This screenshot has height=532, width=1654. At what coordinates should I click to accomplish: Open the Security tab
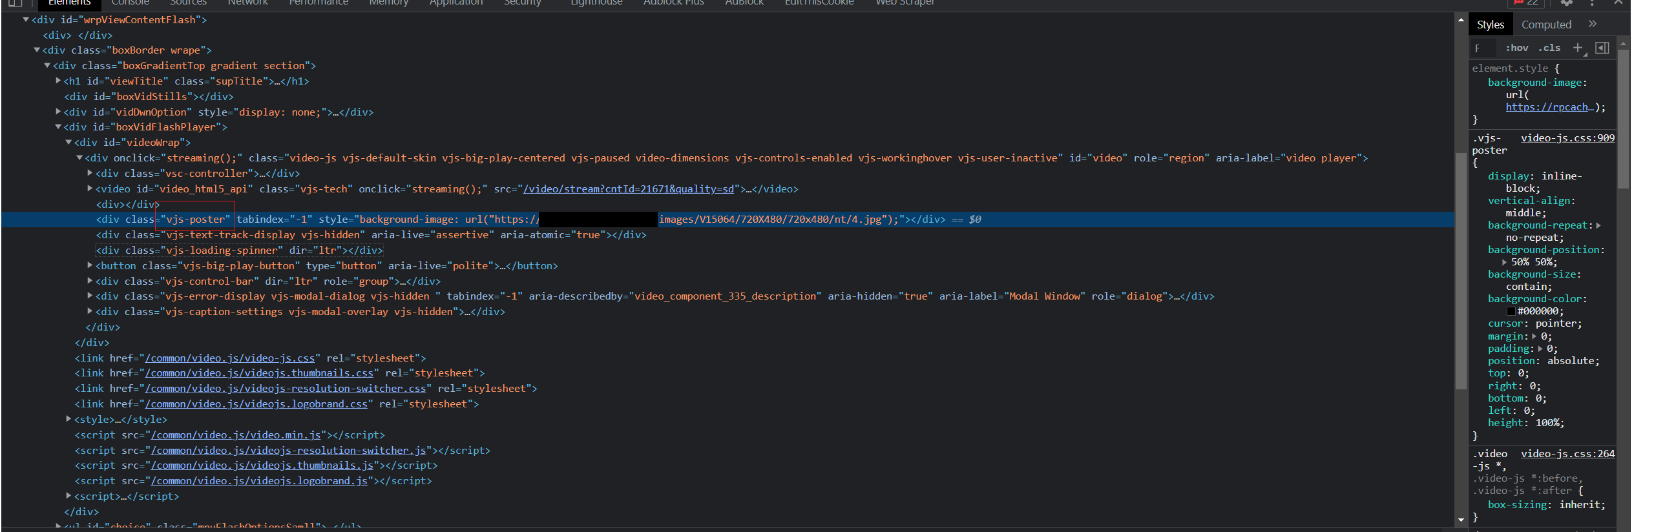pyautogui.click(x=523, y=3)
